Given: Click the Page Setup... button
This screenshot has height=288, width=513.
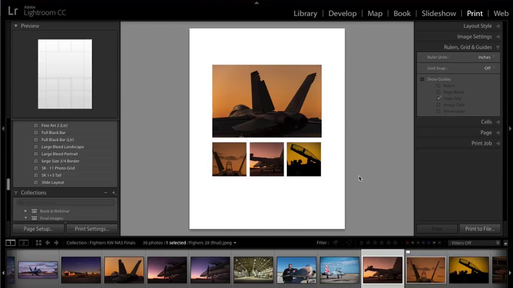Looking at the screenshot, I should click(38, 229).
